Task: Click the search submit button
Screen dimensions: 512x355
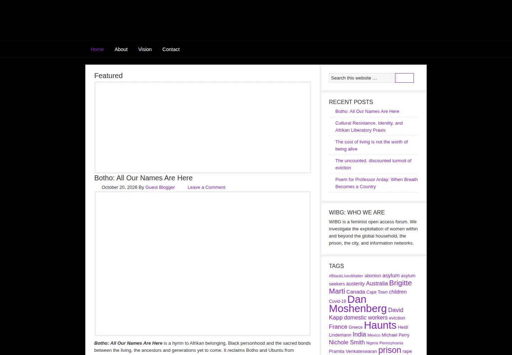Action: click(404, 78)
